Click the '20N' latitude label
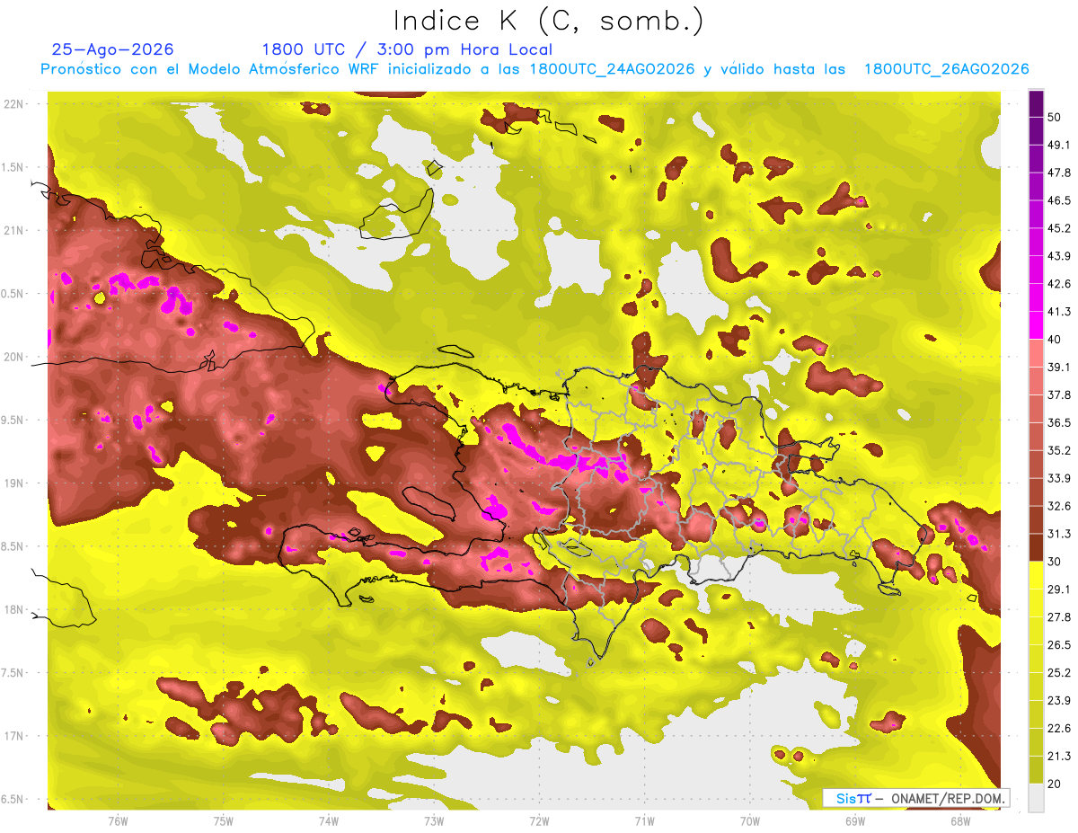 [13, 357]
